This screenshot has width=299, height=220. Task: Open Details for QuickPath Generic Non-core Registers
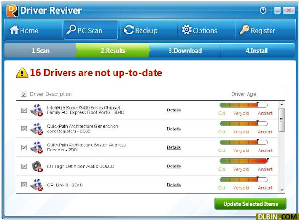[x=174, y=129]
